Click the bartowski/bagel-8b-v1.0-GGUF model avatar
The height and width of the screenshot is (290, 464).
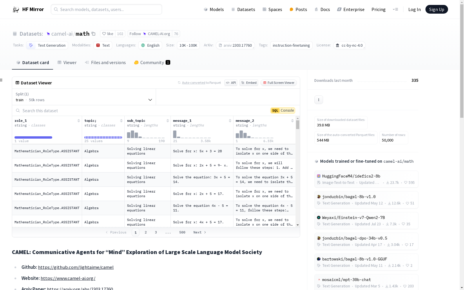[x=319, y=259]
